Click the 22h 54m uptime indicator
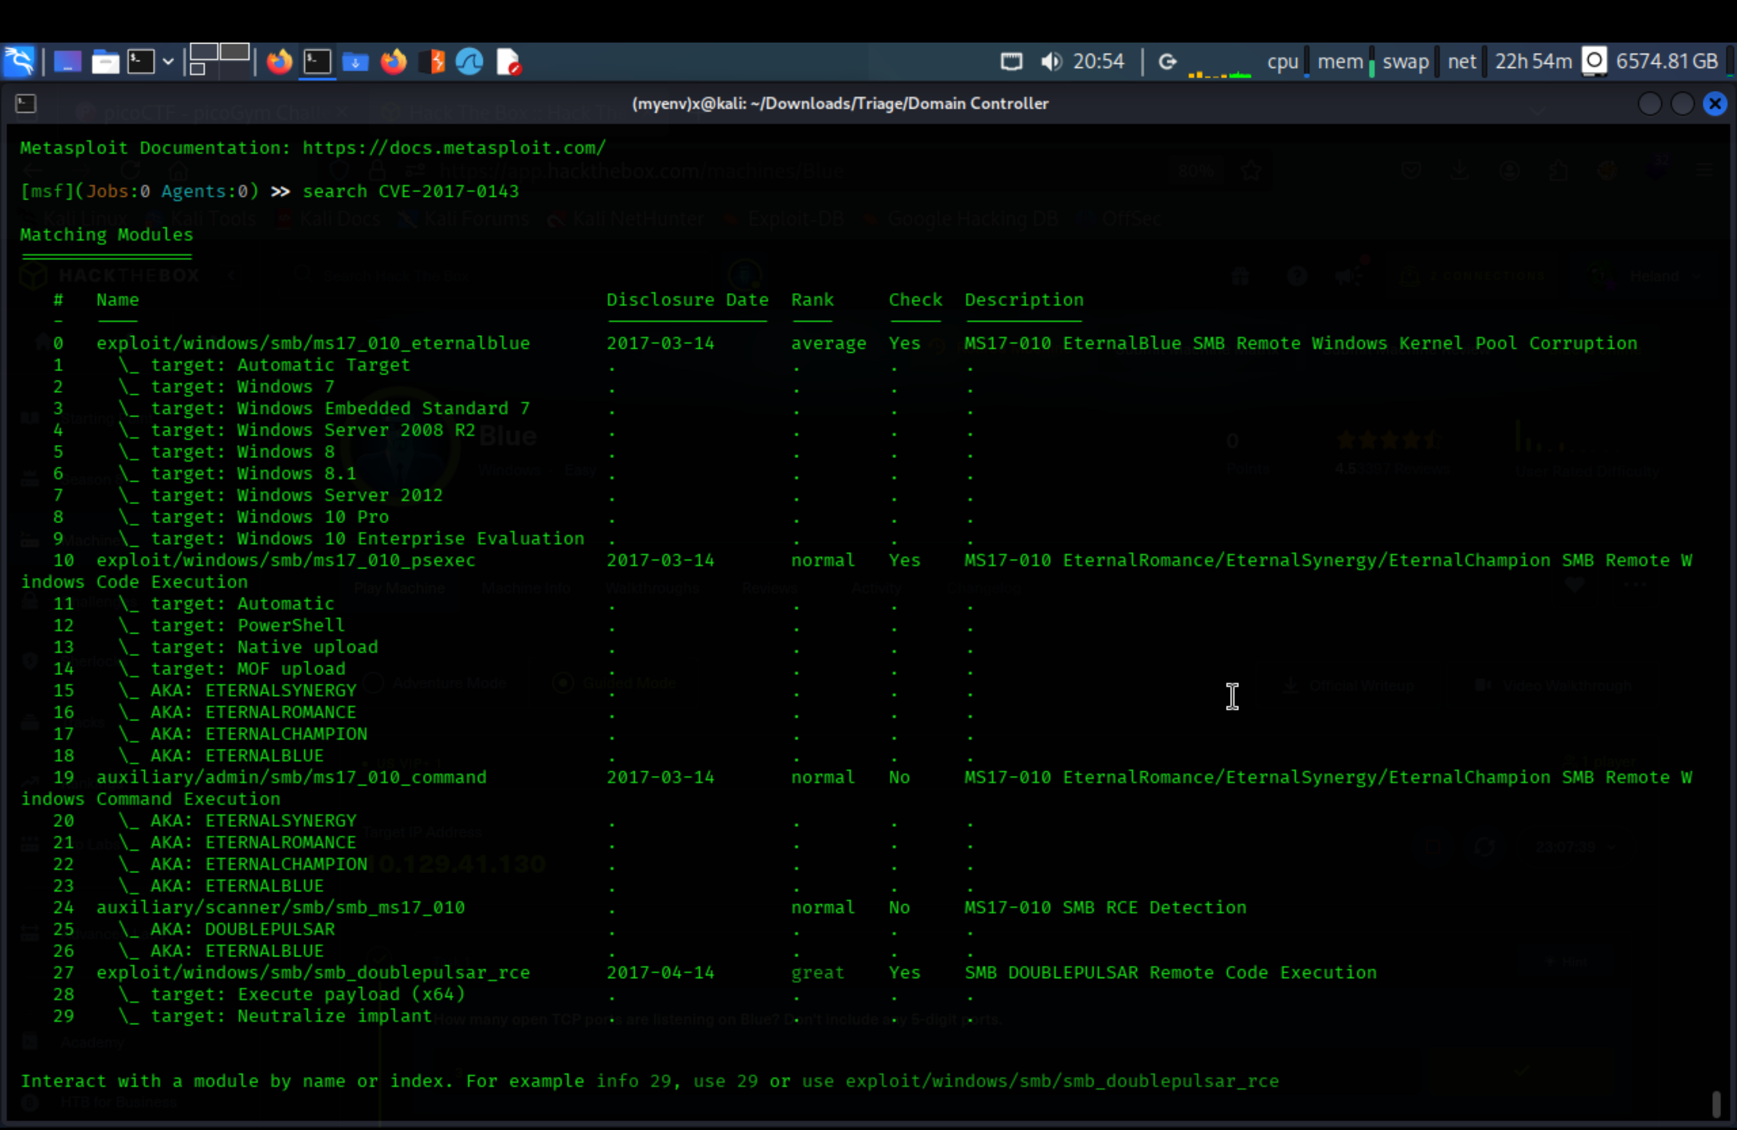Viewport: 1737px width, 1130px height. pos(1533,61)
